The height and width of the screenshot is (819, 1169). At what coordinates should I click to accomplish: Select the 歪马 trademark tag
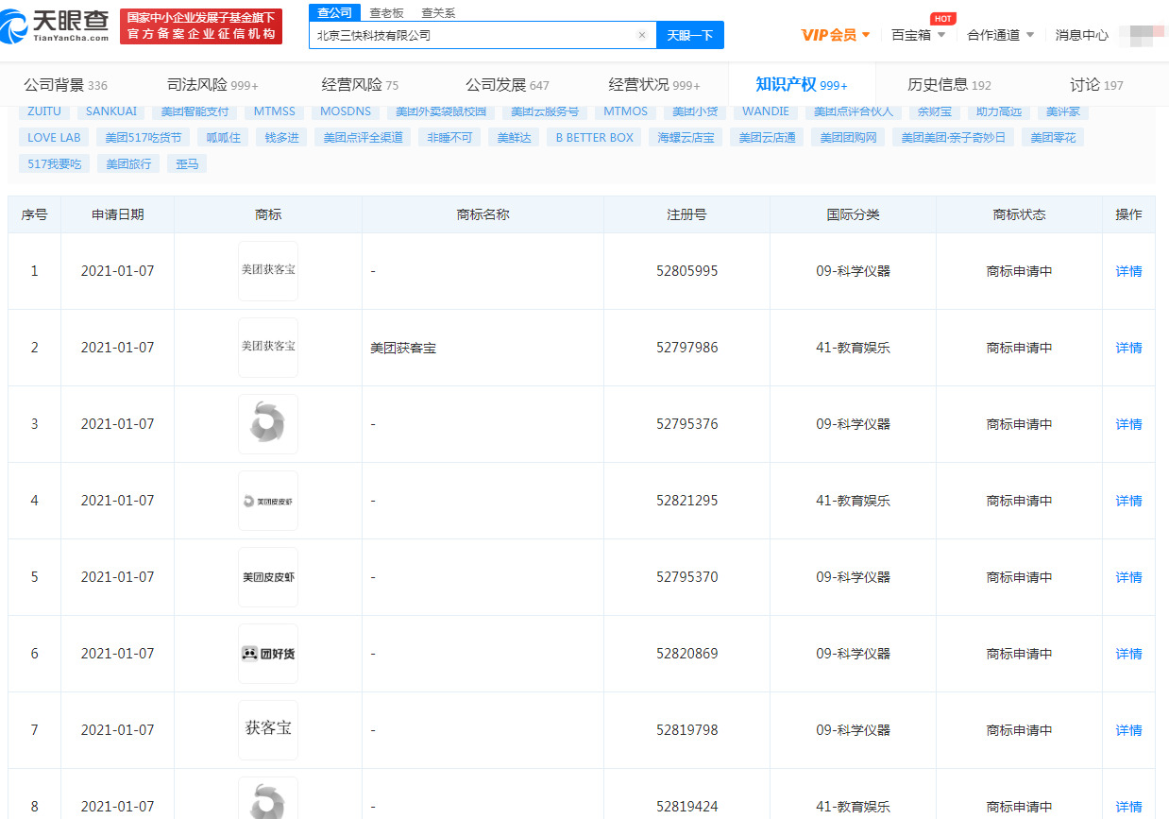[187, 163]
